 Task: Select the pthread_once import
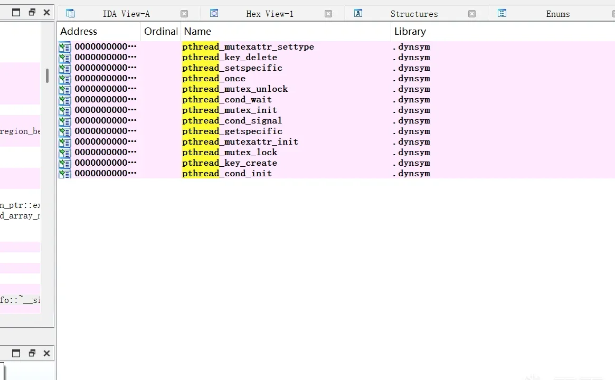pyautogui.click(x=336, y=79)
